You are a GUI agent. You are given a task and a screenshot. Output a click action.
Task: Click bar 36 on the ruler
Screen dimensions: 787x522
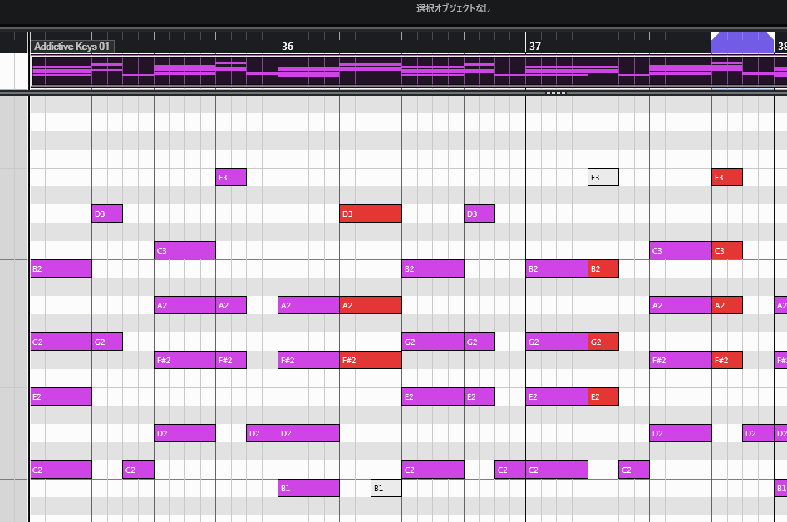click(x=288, y=46)
